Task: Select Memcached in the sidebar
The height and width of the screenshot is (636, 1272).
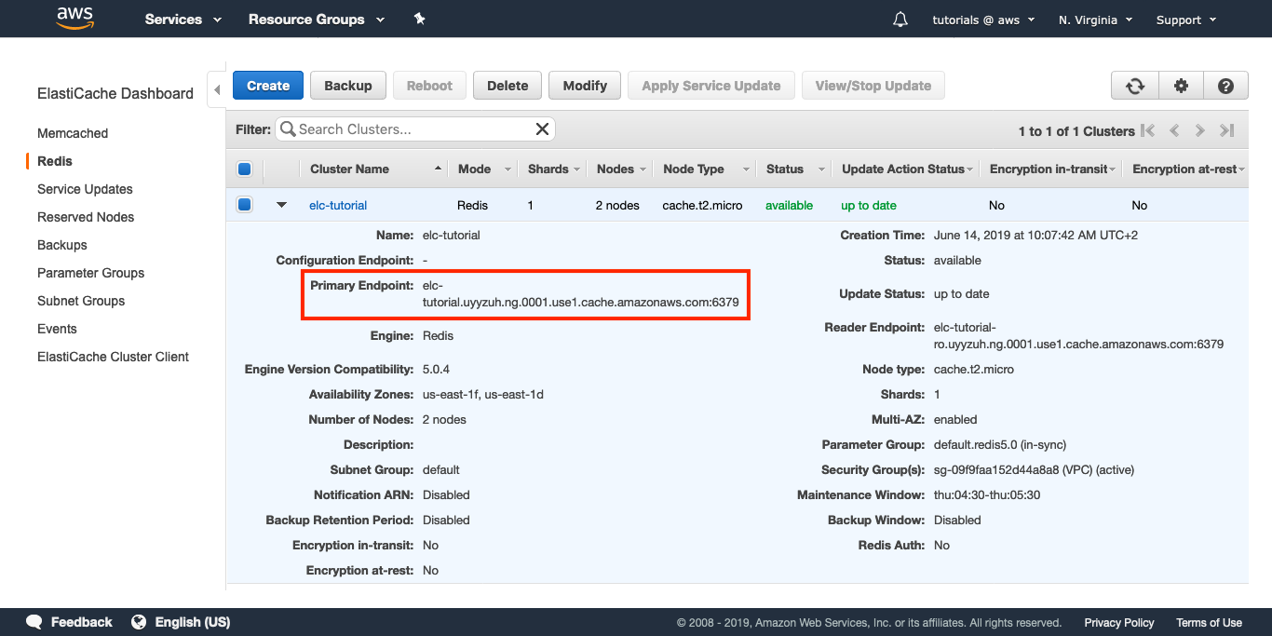Action: point(73,133)
